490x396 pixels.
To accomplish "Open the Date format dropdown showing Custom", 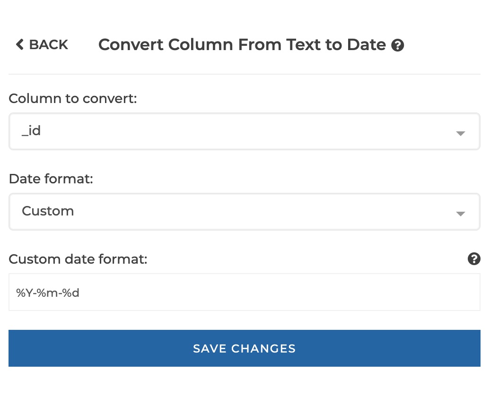I will 244,211.
